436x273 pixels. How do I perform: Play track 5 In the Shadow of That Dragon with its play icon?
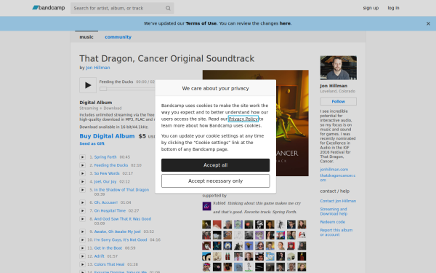pos(82,190)
